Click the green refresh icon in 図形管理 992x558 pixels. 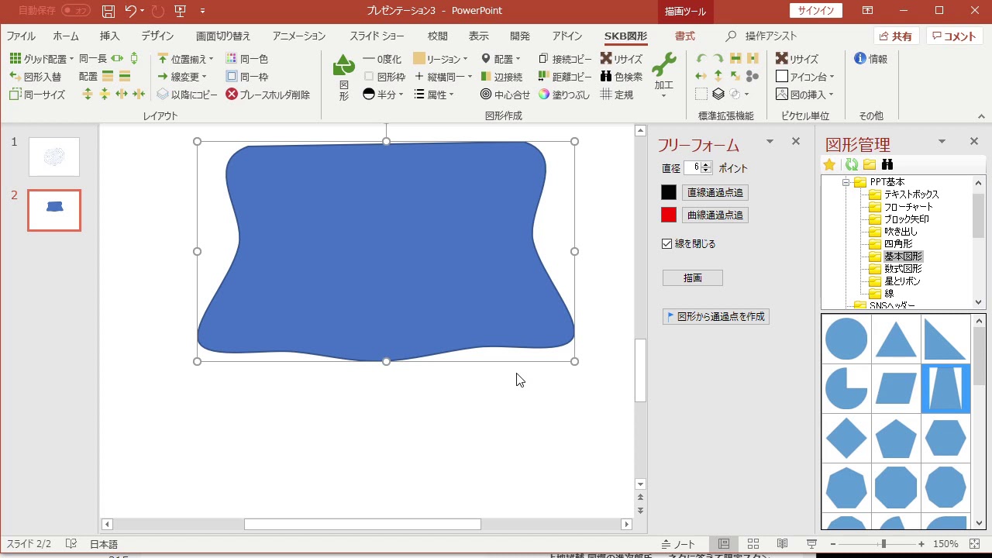(851, 164)
